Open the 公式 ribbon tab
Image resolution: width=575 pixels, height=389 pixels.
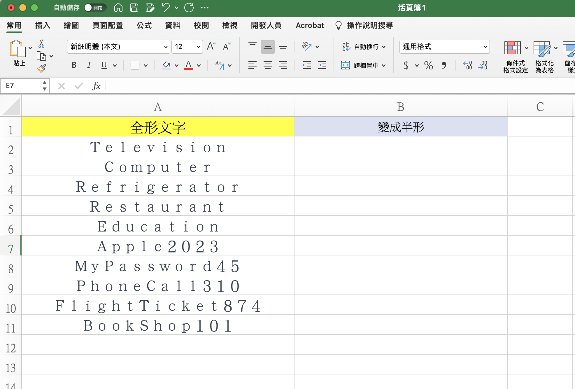point(144,25)
